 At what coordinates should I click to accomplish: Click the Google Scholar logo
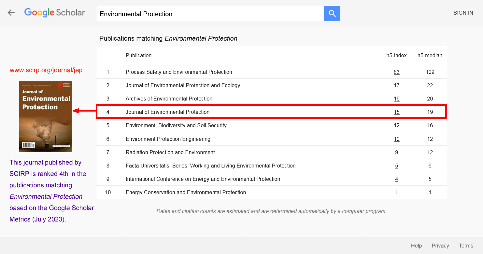point(55,13)
